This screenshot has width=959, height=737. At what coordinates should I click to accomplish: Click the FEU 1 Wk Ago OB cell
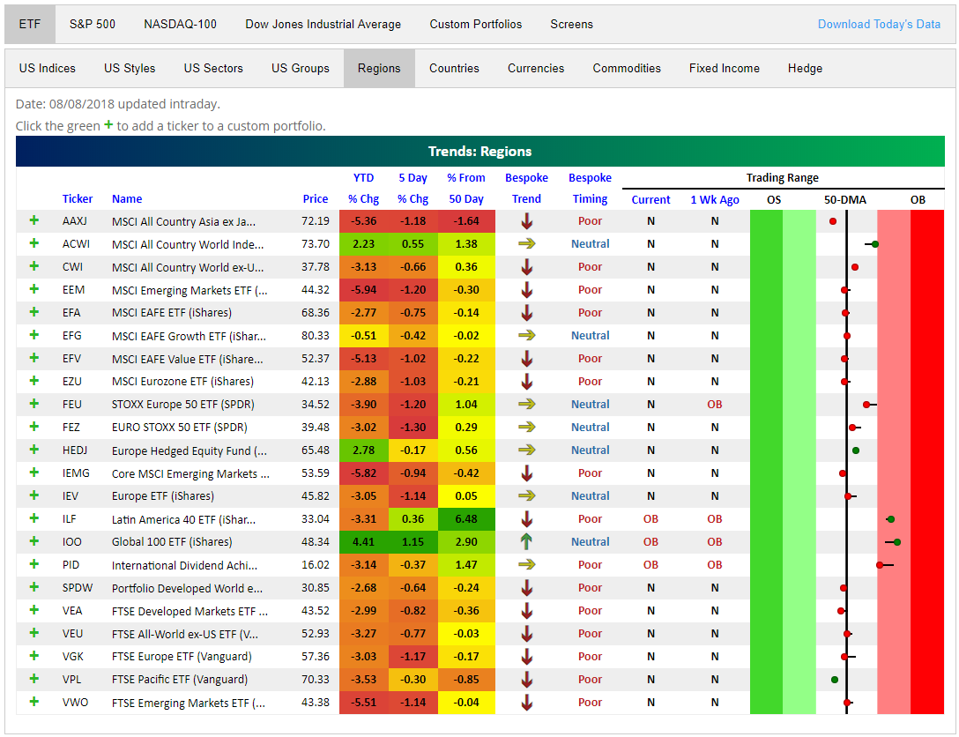pos(714,404)
